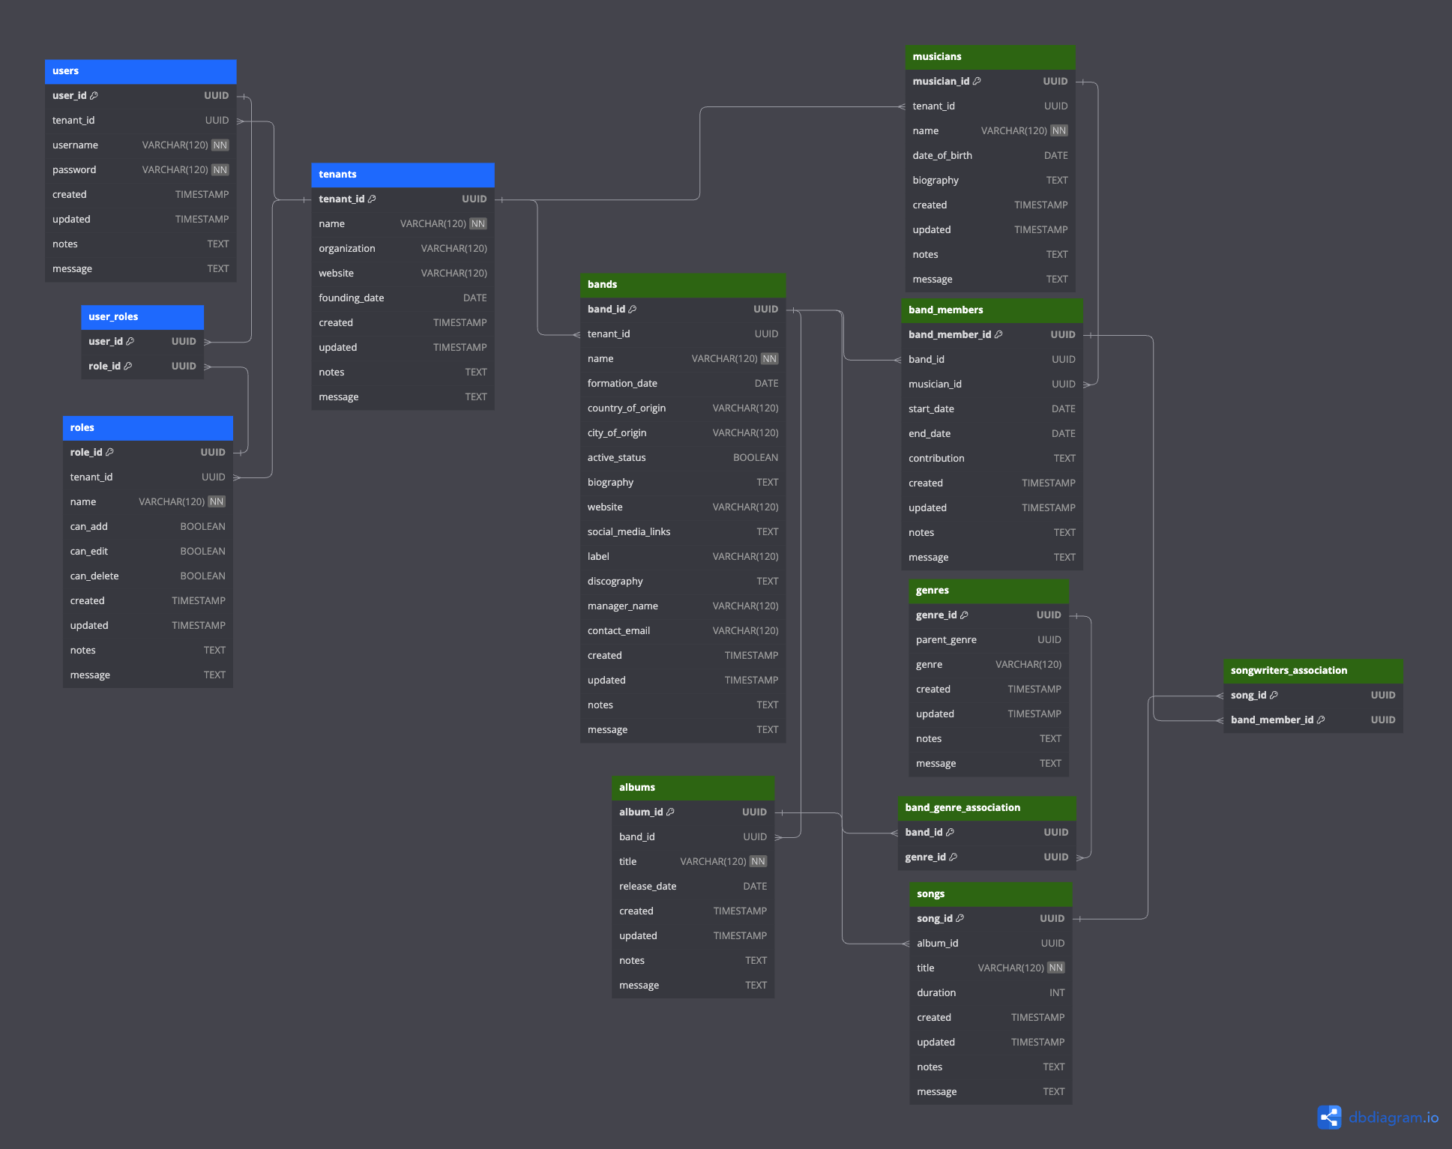
Task: Select the tenants table header
Action: tap(403, 175)
